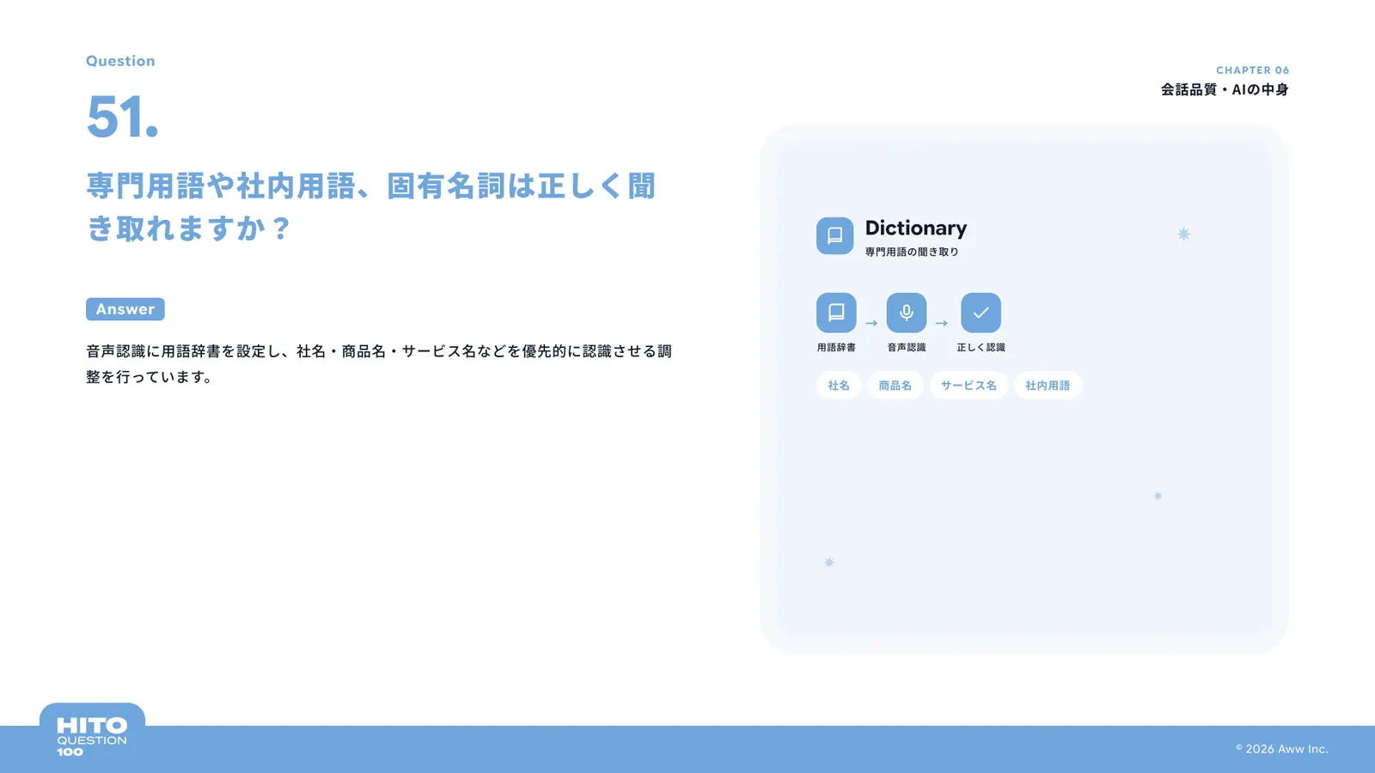The image size is (1375, 773).
Task: Click the 音声認識 label under the microphone
Action: (907, 348)
